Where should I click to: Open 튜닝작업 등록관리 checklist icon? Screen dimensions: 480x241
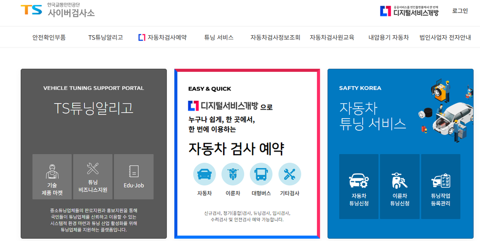441,181
